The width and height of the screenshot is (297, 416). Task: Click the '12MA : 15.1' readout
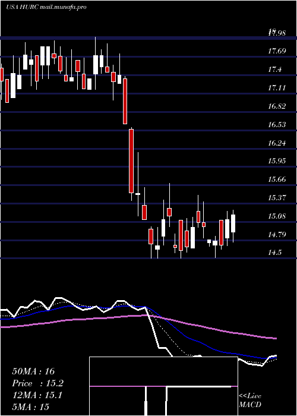[x=37, y=395]
